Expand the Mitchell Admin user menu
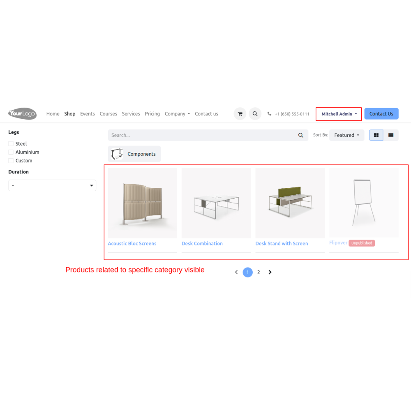The width and height of the screenshot is (411, 411). pos(339,114)
